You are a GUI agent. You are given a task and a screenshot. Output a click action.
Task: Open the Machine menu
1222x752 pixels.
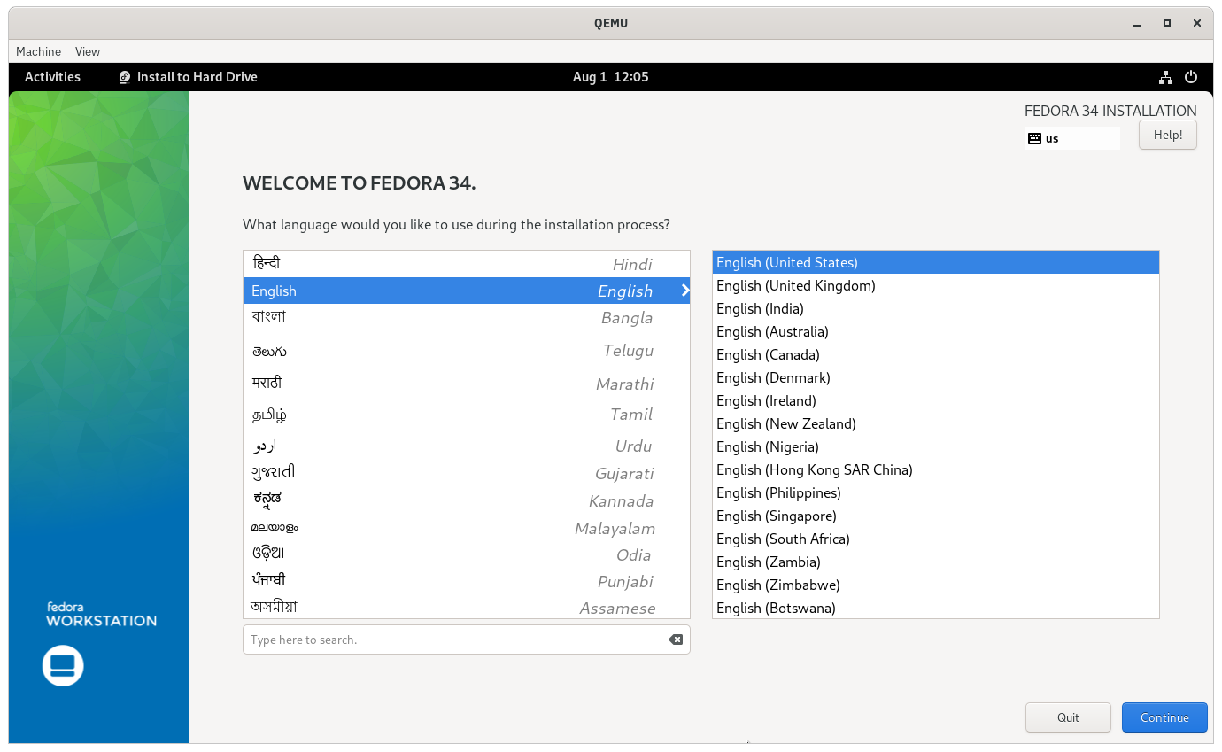click(39, 51)
